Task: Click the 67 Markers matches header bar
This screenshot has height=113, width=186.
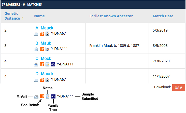Action: [93, 5]
